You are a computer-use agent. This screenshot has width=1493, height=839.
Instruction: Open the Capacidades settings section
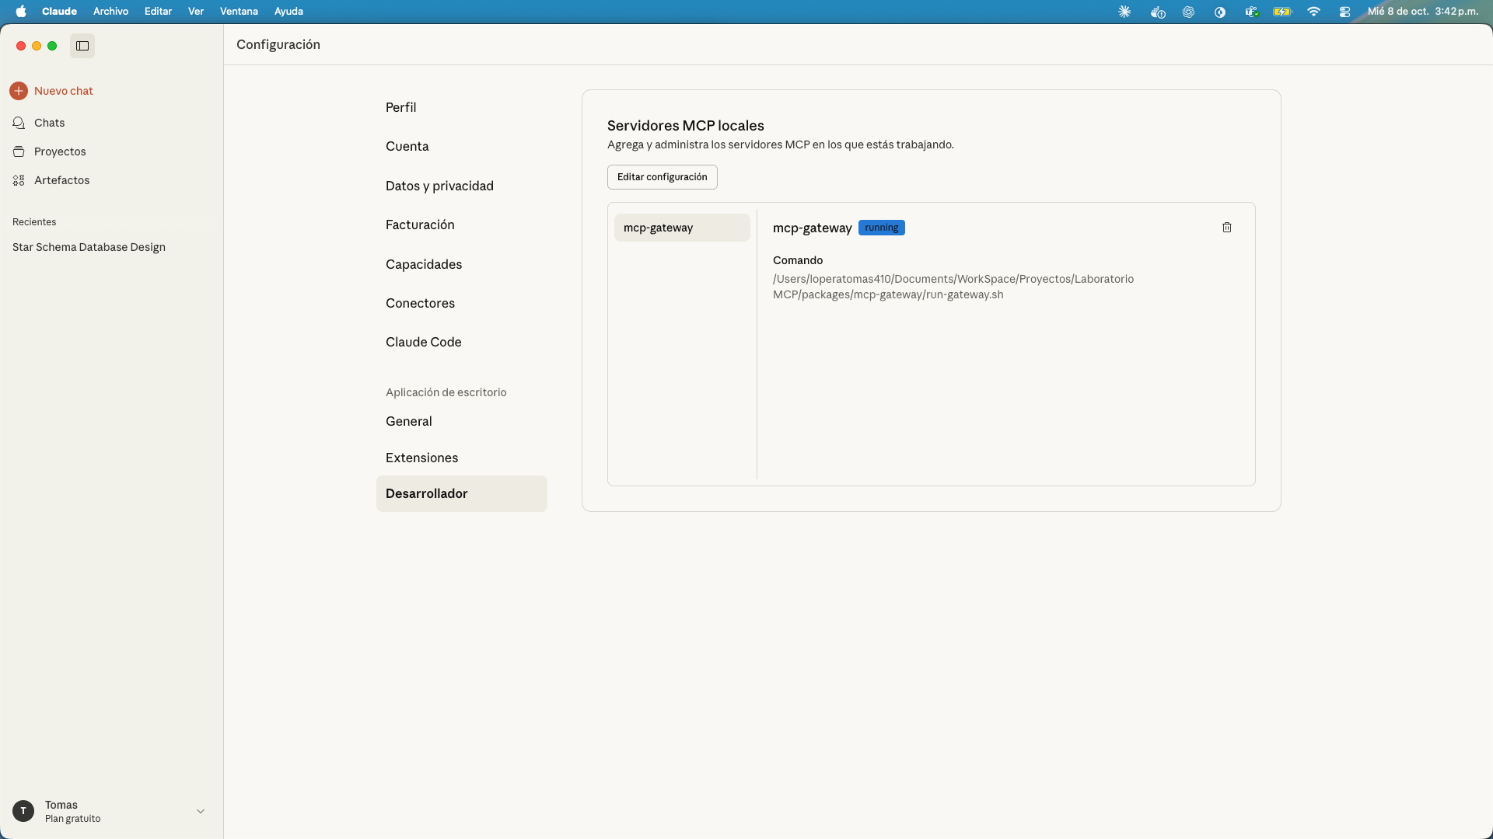(462, 264)
